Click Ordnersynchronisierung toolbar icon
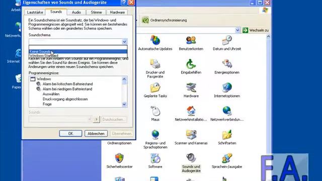 (x=145, y=20)
